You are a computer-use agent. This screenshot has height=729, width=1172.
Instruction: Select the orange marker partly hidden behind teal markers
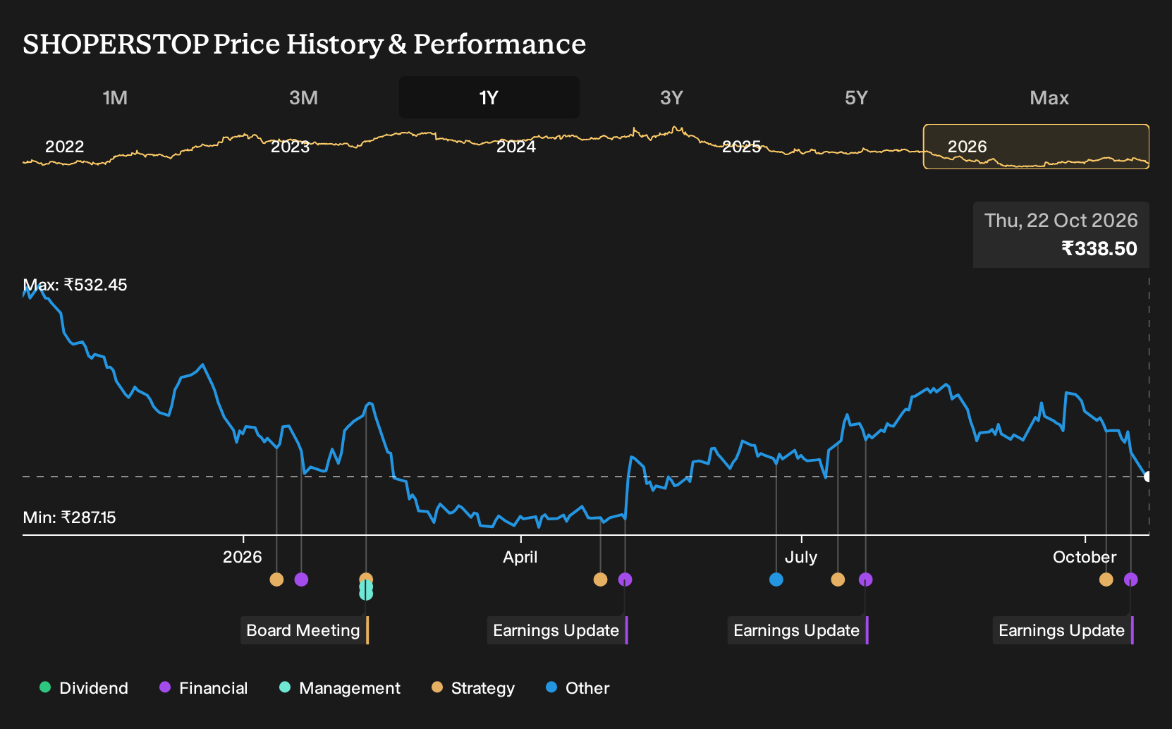point(366,577)
